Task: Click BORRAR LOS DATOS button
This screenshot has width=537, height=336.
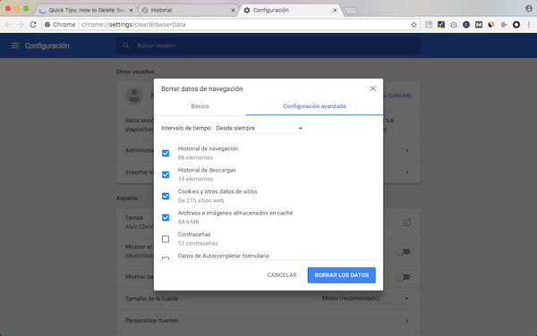Action: click(x=342, y=275)
